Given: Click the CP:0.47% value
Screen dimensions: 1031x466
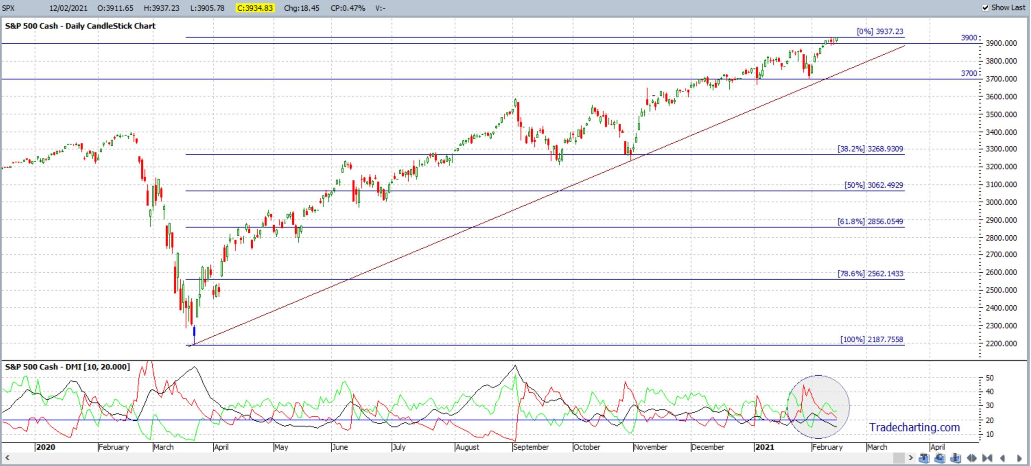Looking at the screenshot, I should (348, 8).
